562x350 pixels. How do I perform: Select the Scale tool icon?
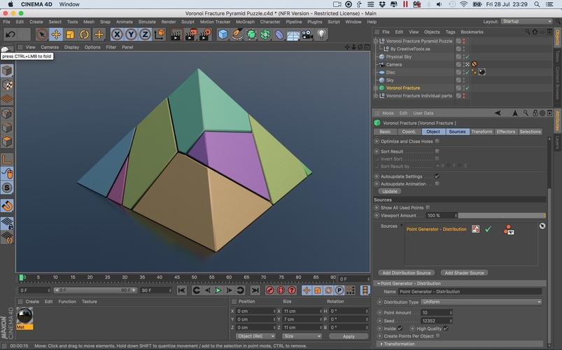[70, 34]
